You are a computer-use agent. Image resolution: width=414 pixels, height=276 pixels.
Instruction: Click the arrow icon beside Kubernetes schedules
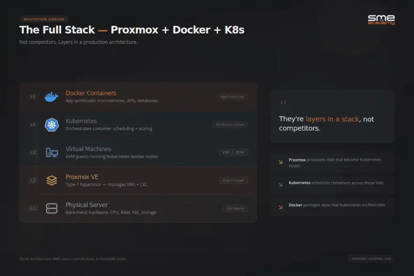pos(281,185)
